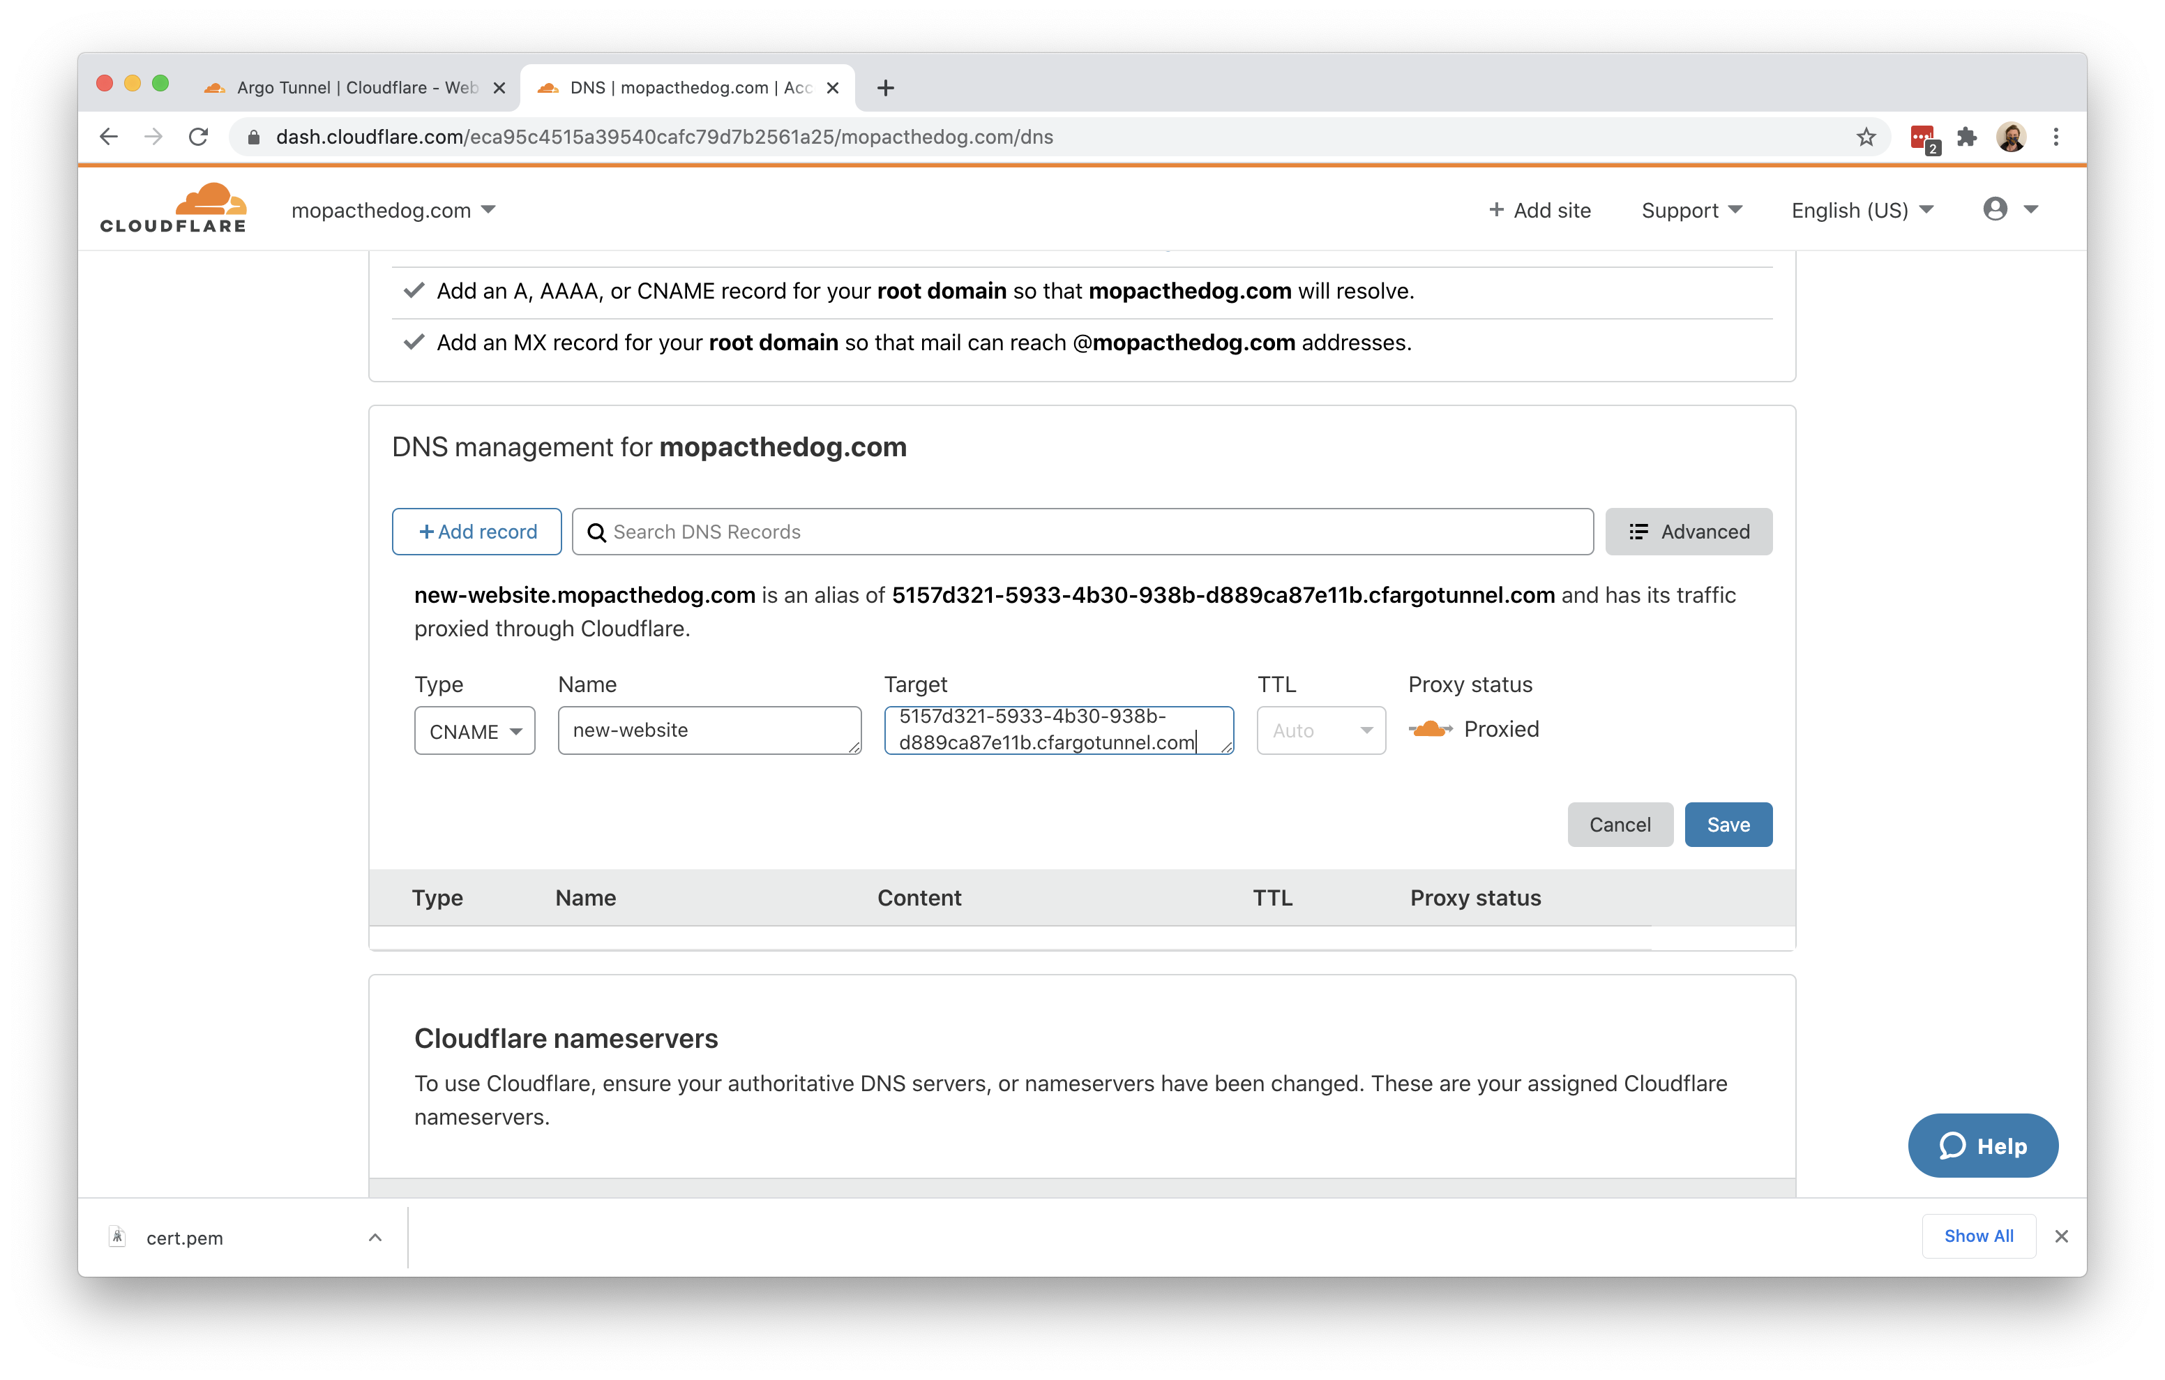Open the CNAME type dropdown
Image resolution: width=2165 pixels, height=1380 pixels.
474,730
